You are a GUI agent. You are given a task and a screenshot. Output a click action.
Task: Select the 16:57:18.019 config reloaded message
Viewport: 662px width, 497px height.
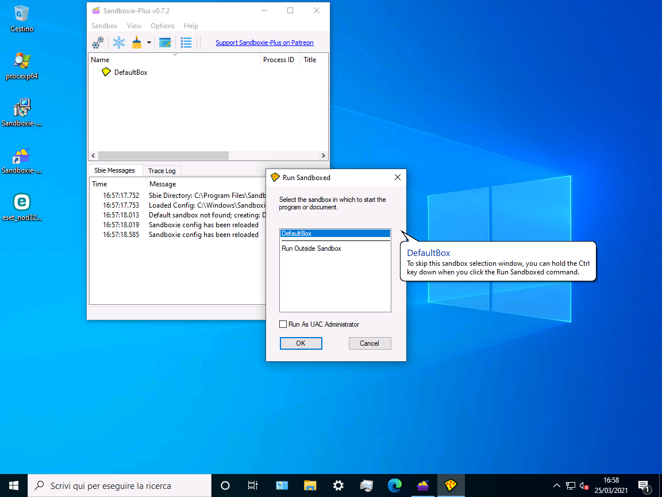coord(178,225)
